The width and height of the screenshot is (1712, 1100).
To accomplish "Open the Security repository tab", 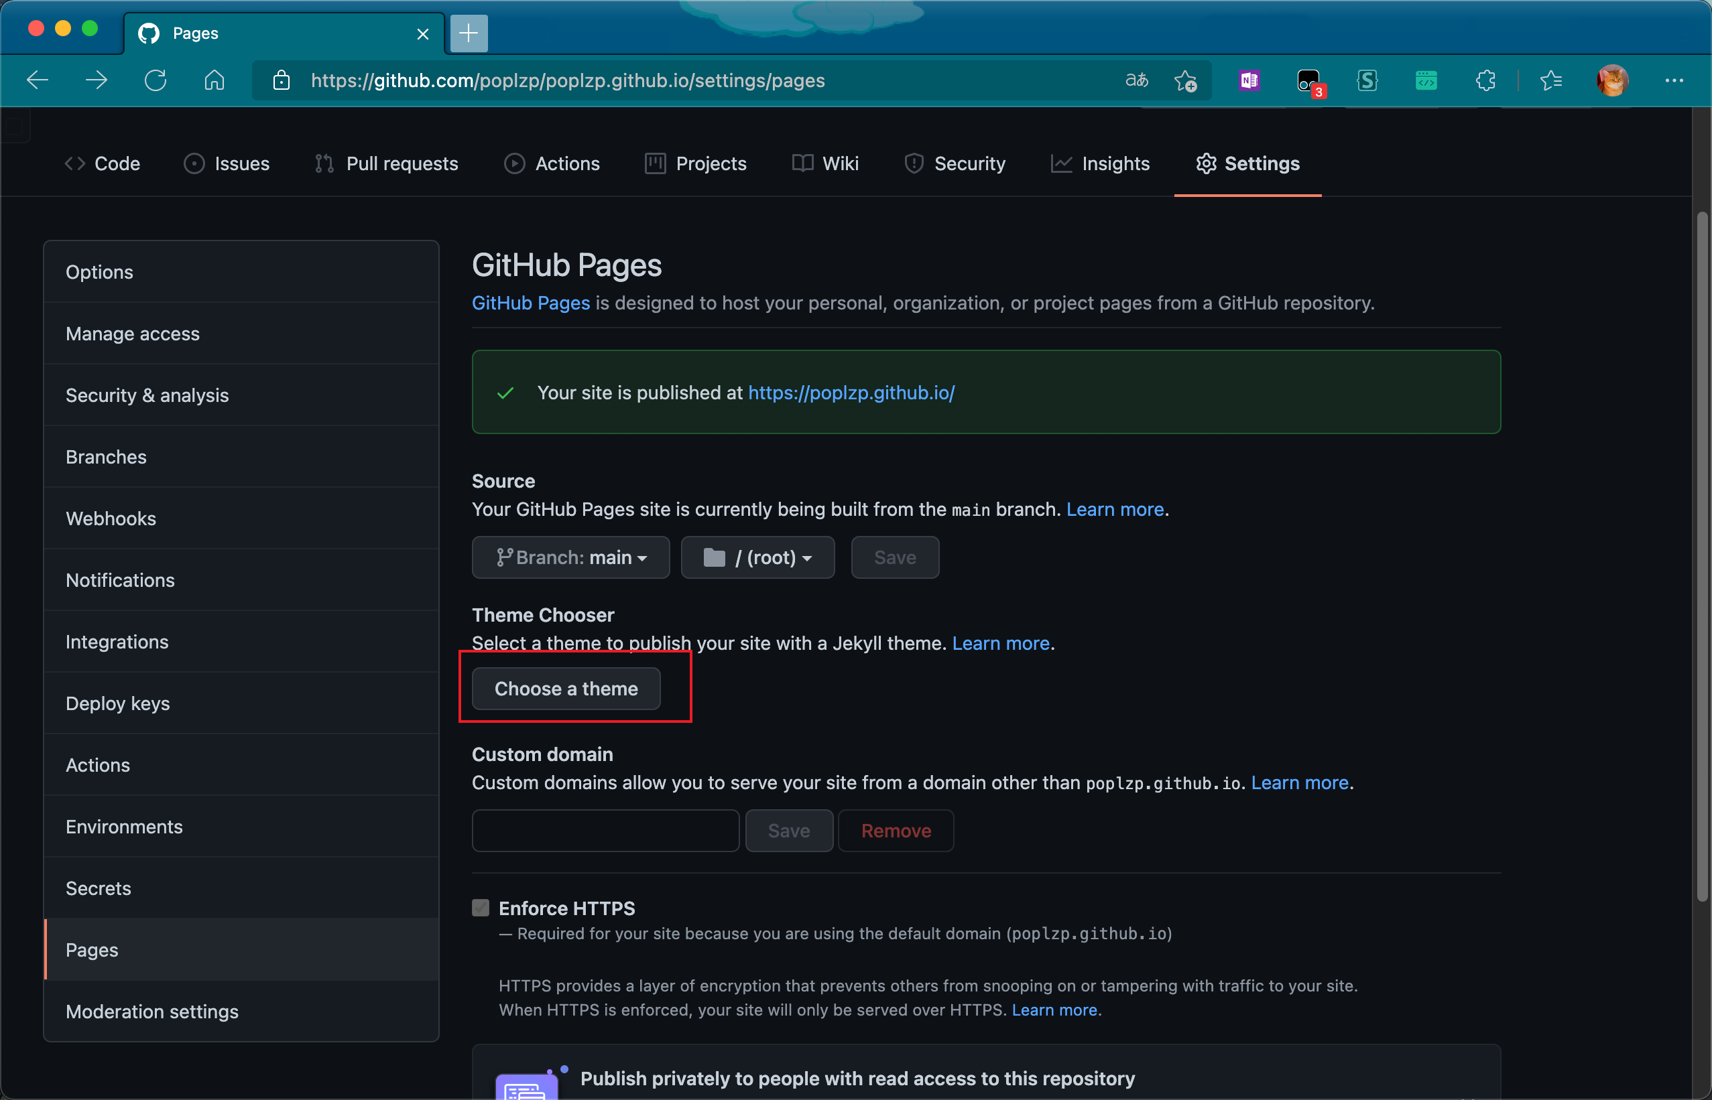I will coord(955,163).
